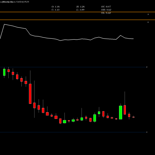Viewport: 155px width, 155px height.
Task: Select the OC: 0.87 reading
Action: 106,7
